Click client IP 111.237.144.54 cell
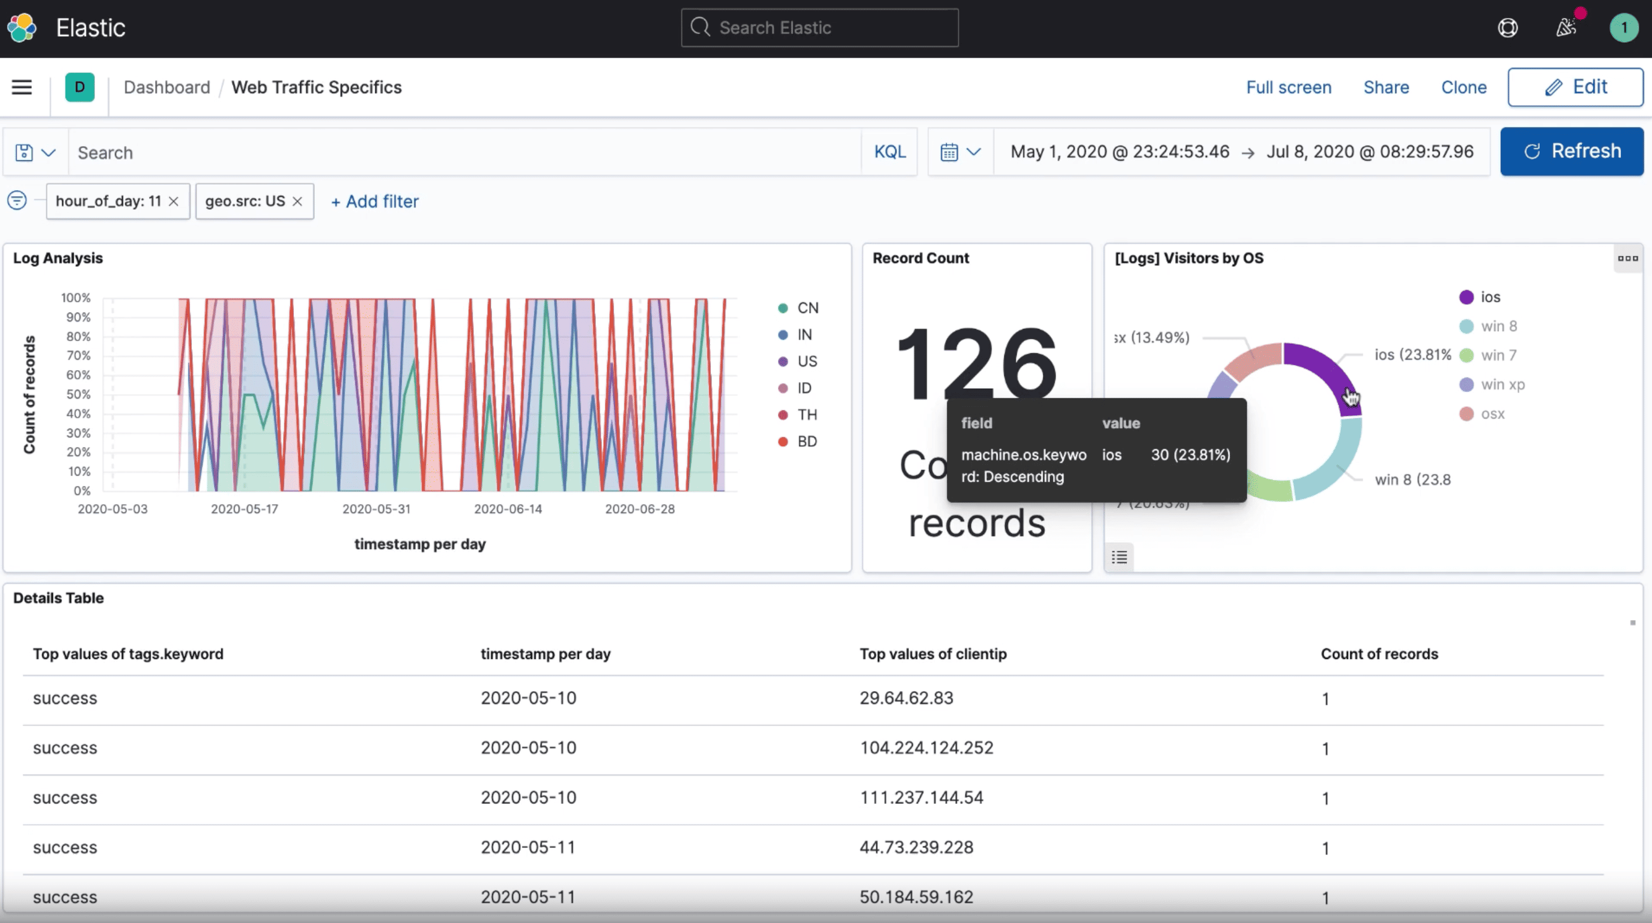The image size is (1652, 923). [921, 797]
